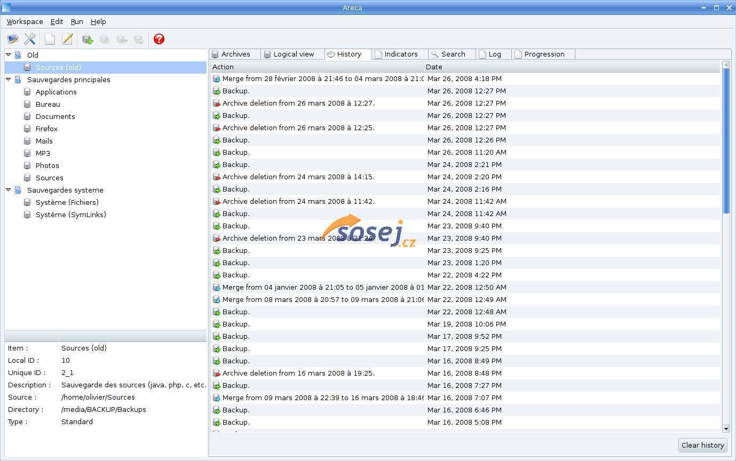736x461 pixels.
Task: Click the blank page new target icon
Action: [x=50, y=39]
